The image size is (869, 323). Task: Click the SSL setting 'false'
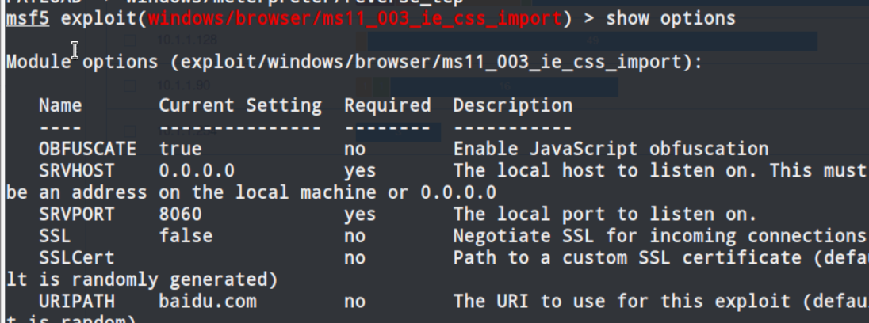point(180,235)
